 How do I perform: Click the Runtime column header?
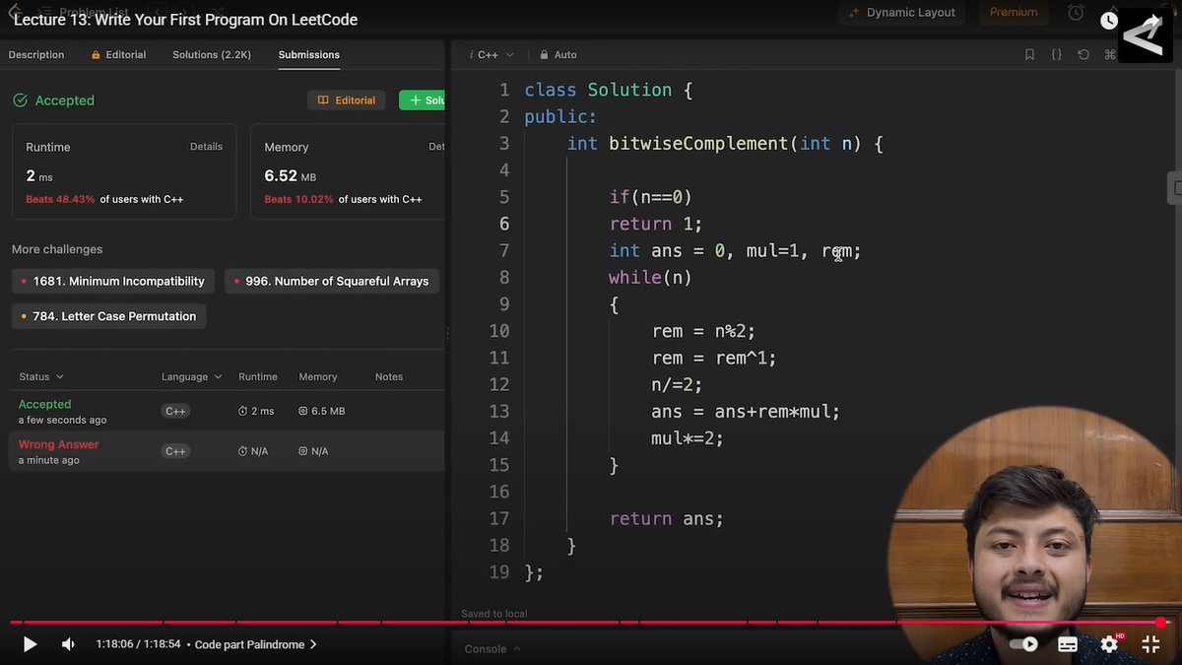pyautogui.click(x=258, y=376)
